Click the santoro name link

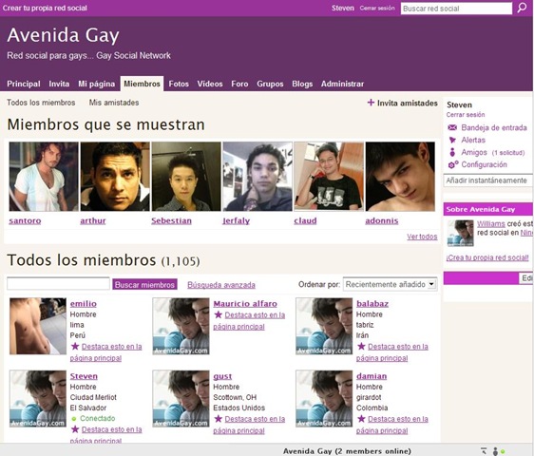[25, 220]
